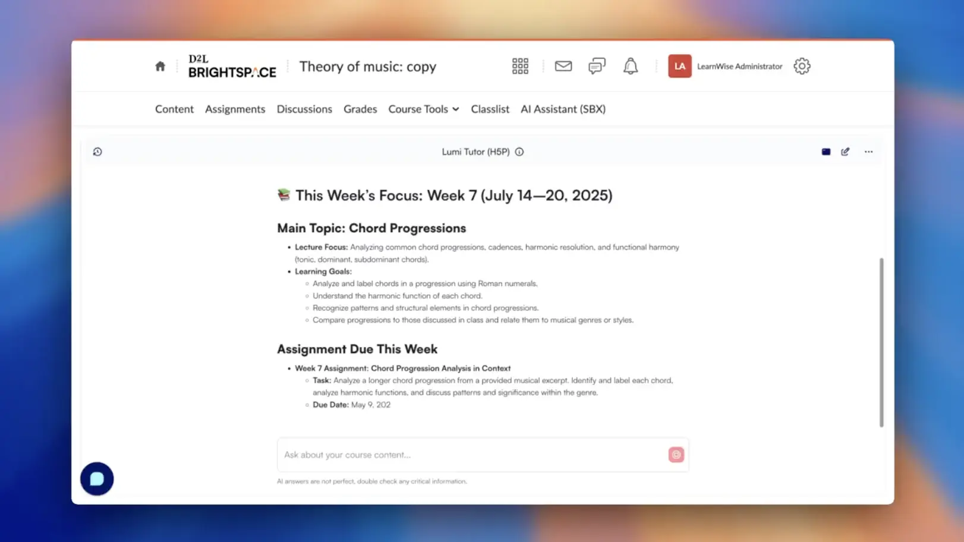This screenshot has height=542, width=964.
Task: Open the chat messages icon
Action: click(597, 66)
